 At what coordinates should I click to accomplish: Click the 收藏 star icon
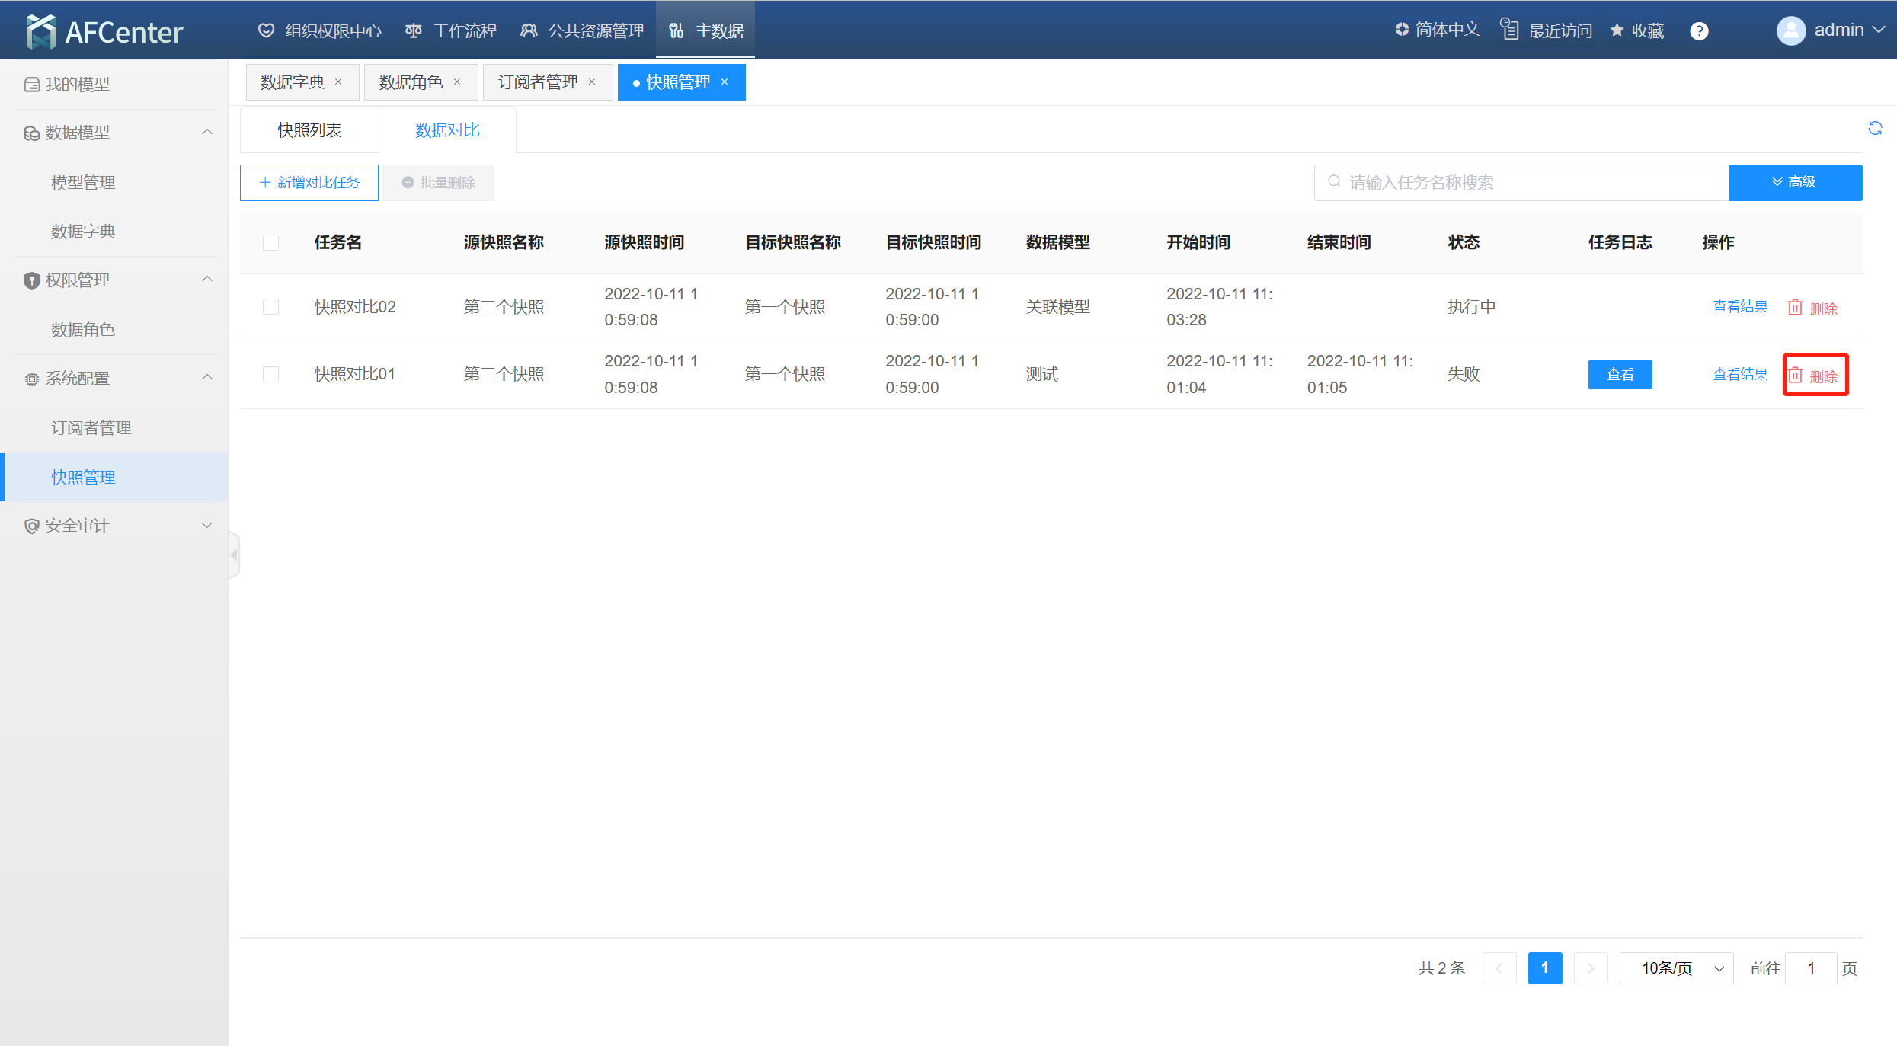[1617, 30]
